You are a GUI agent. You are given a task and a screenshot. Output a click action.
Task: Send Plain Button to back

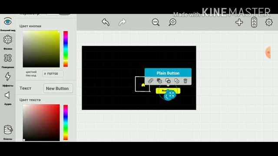[159, 81]
